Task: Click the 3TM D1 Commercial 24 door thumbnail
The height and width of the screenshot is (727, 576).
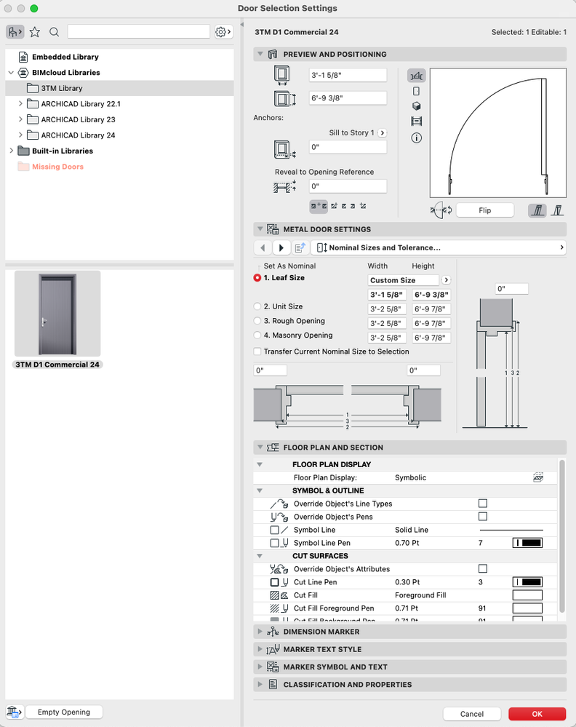Action: (x=57, y=314)
